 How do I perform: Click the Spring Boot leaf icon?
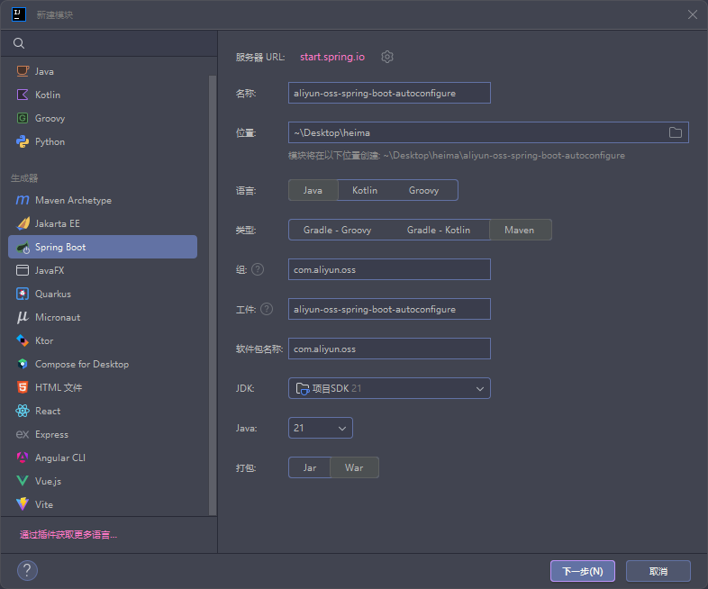[23, 248]
